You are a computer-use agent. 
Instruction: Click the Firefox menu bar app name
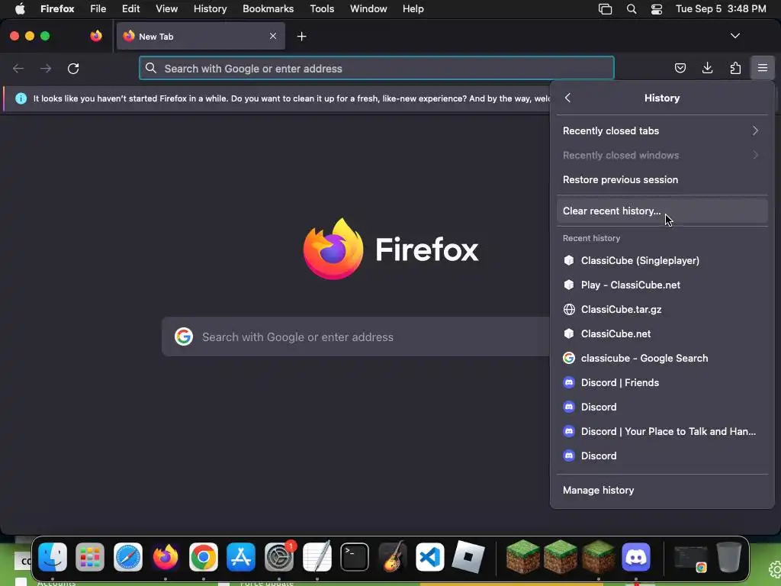(x=57, y=9)
